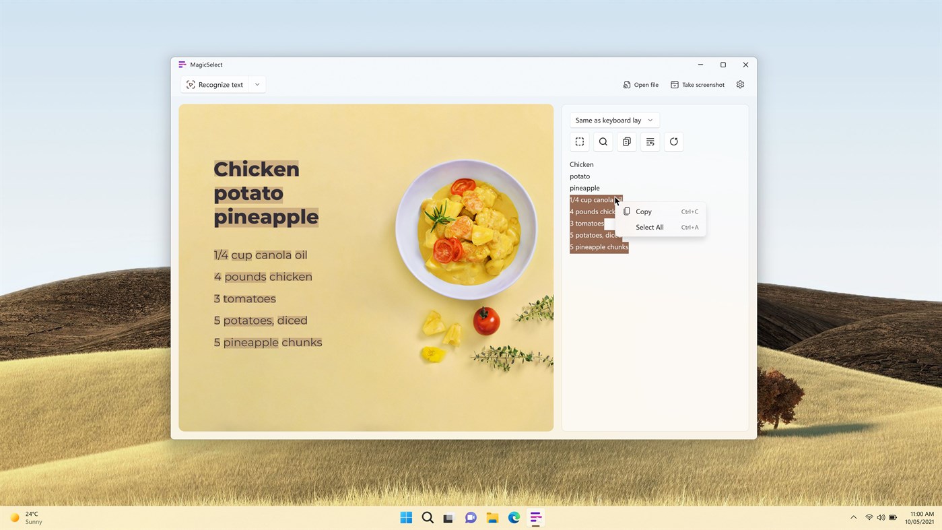942x530 pixels.
Task: Open the Recognize text mode dropdown arrow
Action: [x=257, y=84]
